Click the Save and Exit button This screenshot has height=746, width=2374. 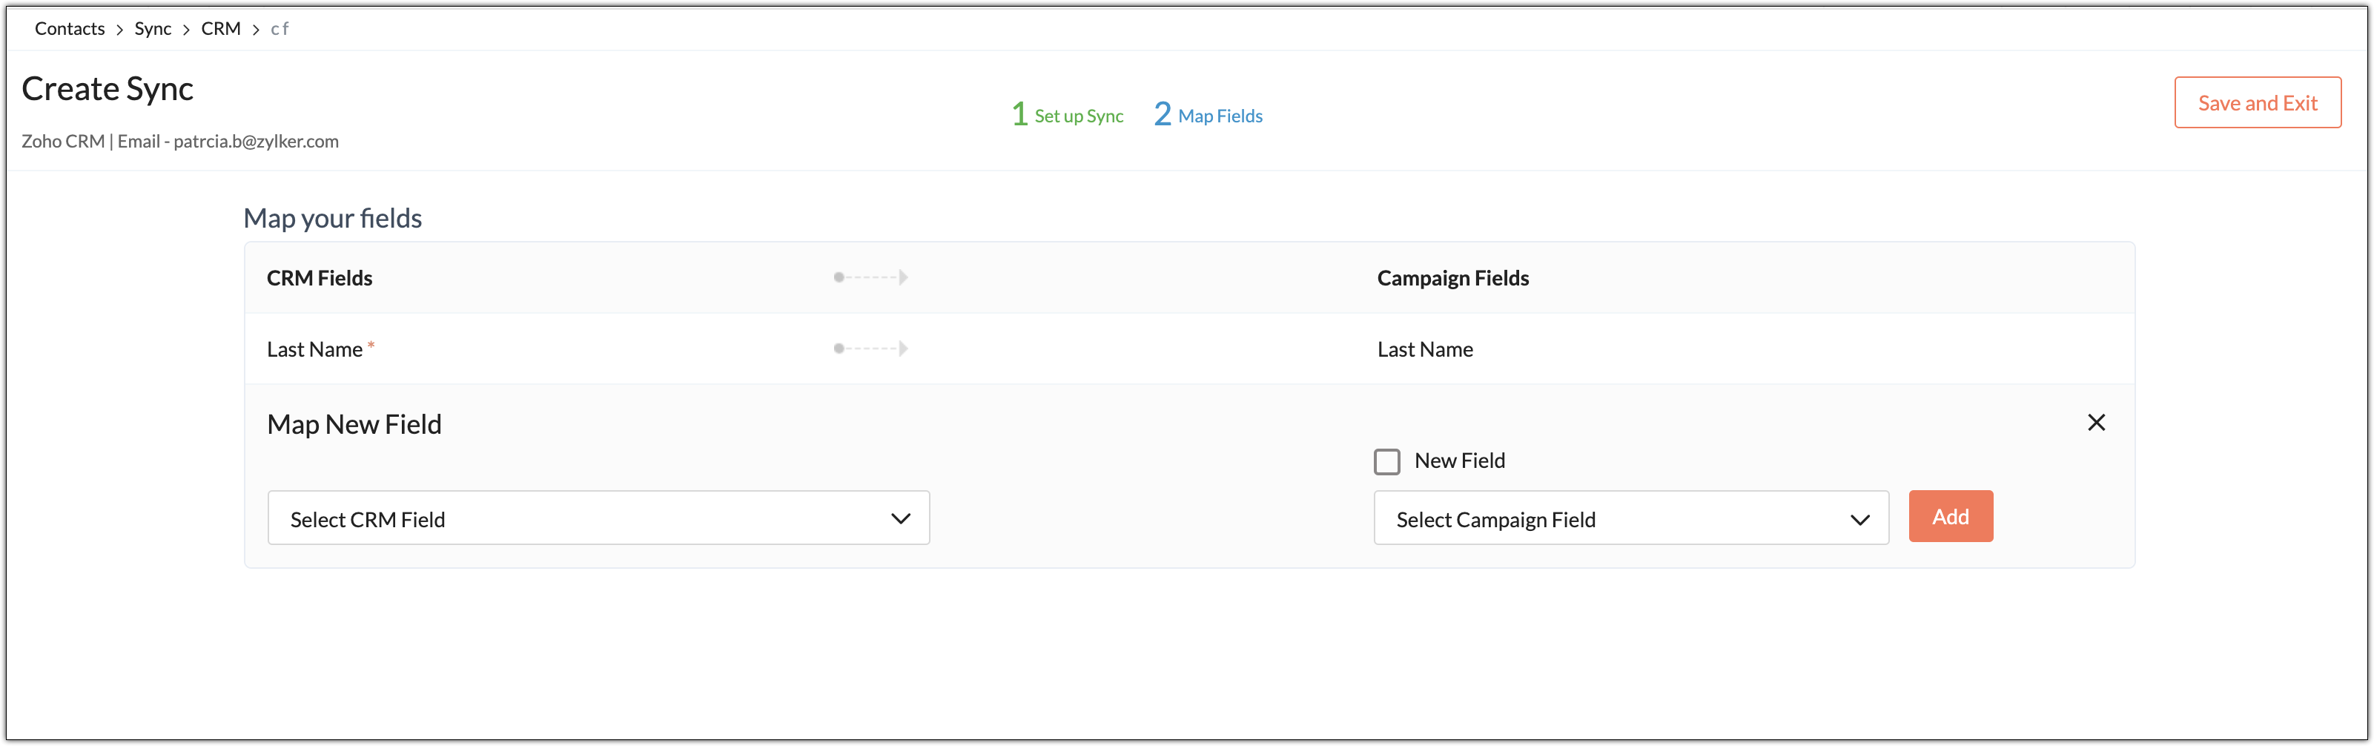pyautogui.click(x=2257, y=102)
